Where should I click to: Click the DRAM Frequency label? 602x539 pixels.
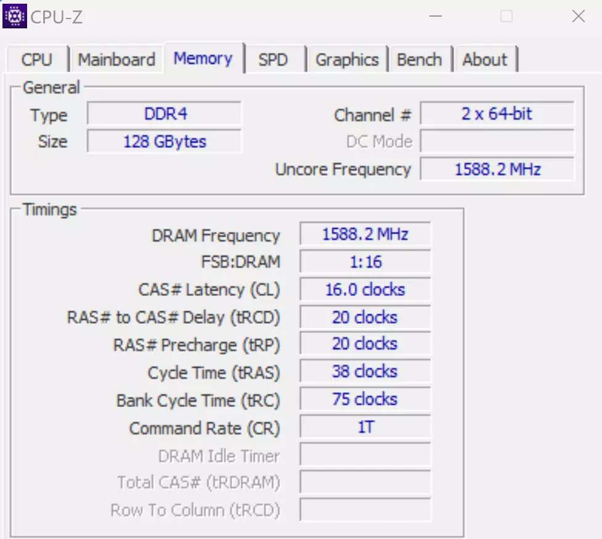click(216, 236)
